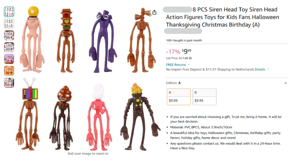Screen dimensions: 288x161
Task: Select the last thumbnail in the strip
Action: click(x=9, y=82)
